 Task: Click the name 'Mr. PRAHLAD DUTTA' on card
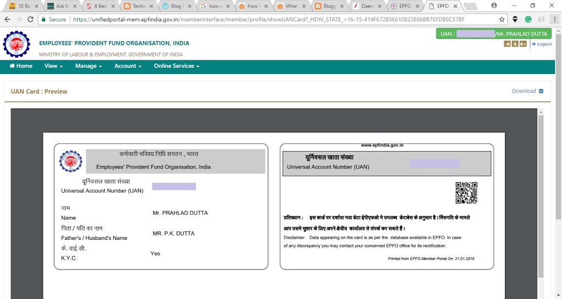(x=180, y=213)
